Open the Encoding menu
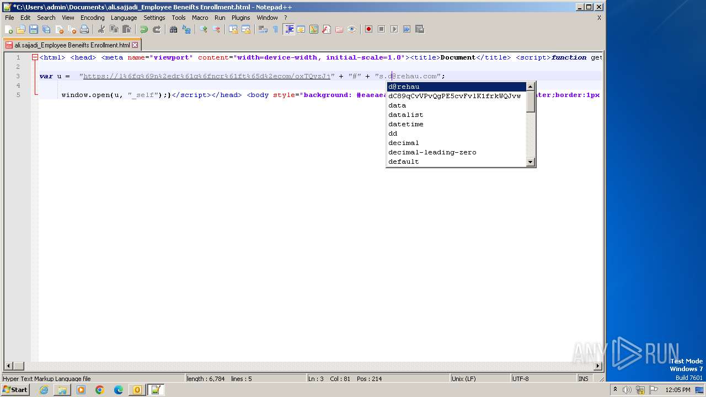Image resolution: width=706 pixels, height=397 pixels. click(92, 18)
